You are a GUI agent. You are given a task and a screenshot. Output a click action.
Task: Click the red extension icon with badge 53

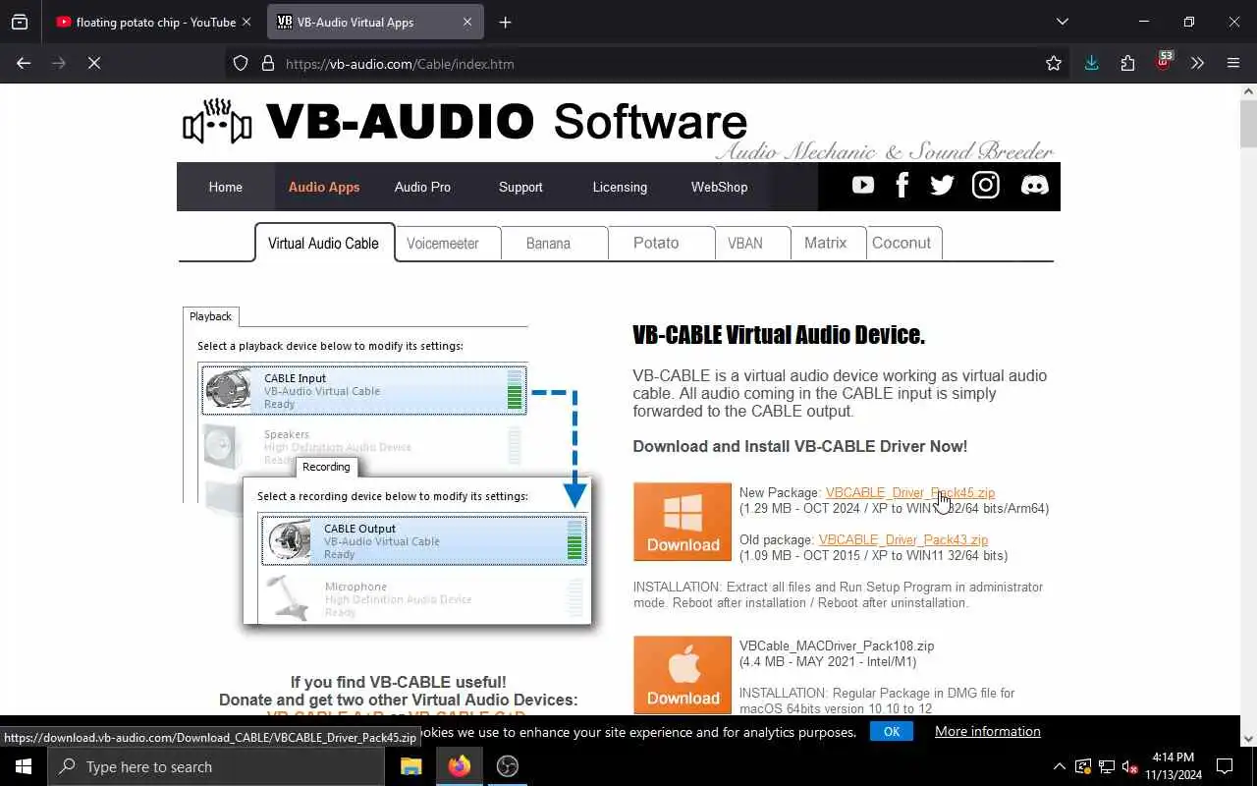pos(1164,62)
